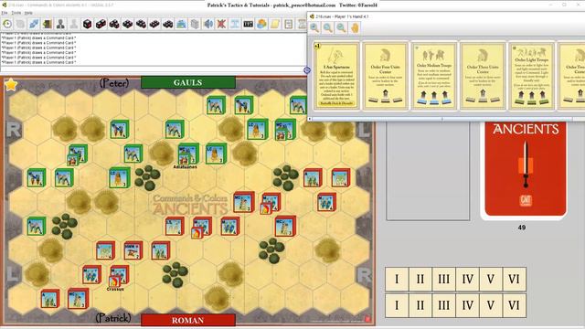Click third magnifier icon in hand window
Image resolution: width=585 pixels, height=329 pixels.
click(x=341, y=27)
